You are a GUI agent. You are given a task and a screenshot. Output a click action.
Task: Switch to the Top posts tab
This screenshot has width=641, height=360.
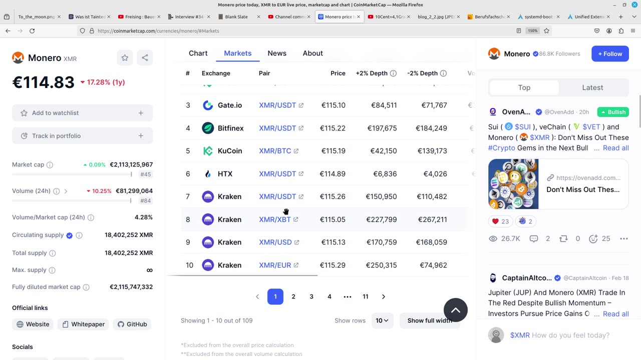(524, 87)
